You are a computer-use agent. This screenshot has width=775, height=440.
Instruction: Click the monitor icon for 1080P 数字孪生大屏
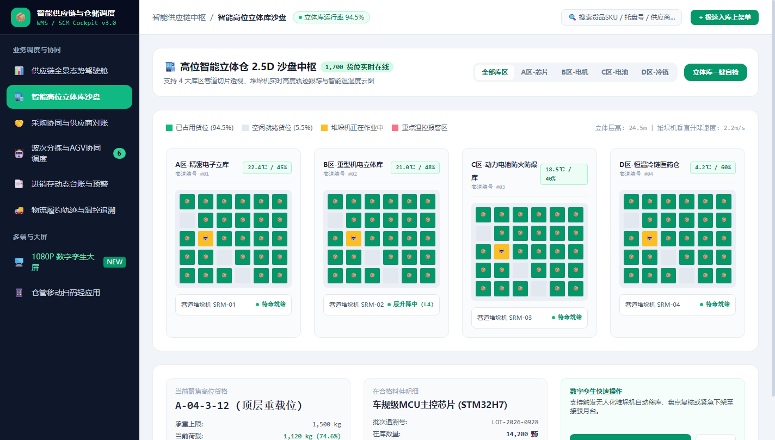click(19, 262)
